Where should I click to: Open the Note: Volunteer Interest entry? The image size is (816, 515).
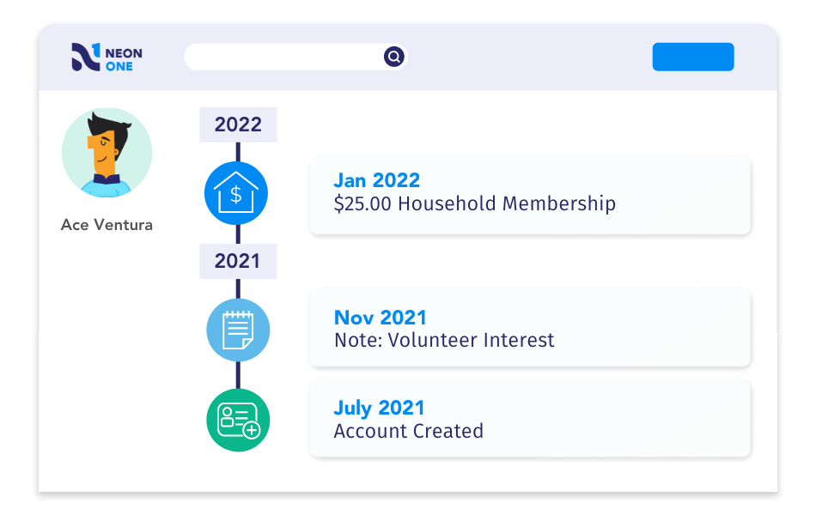click(444, 340)
